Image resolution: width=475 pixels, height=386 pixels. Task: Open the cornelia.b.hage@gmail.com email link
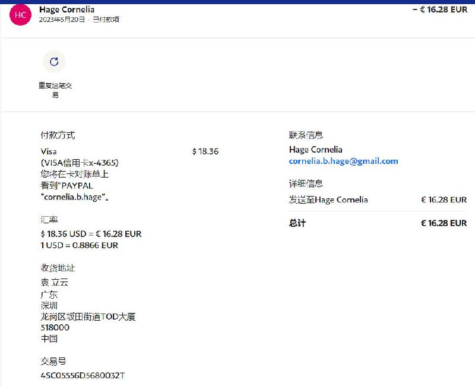[343, 161]
